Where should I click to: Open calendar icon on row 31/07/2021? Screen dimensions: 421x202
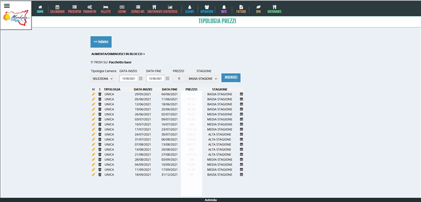pos(241,139)
